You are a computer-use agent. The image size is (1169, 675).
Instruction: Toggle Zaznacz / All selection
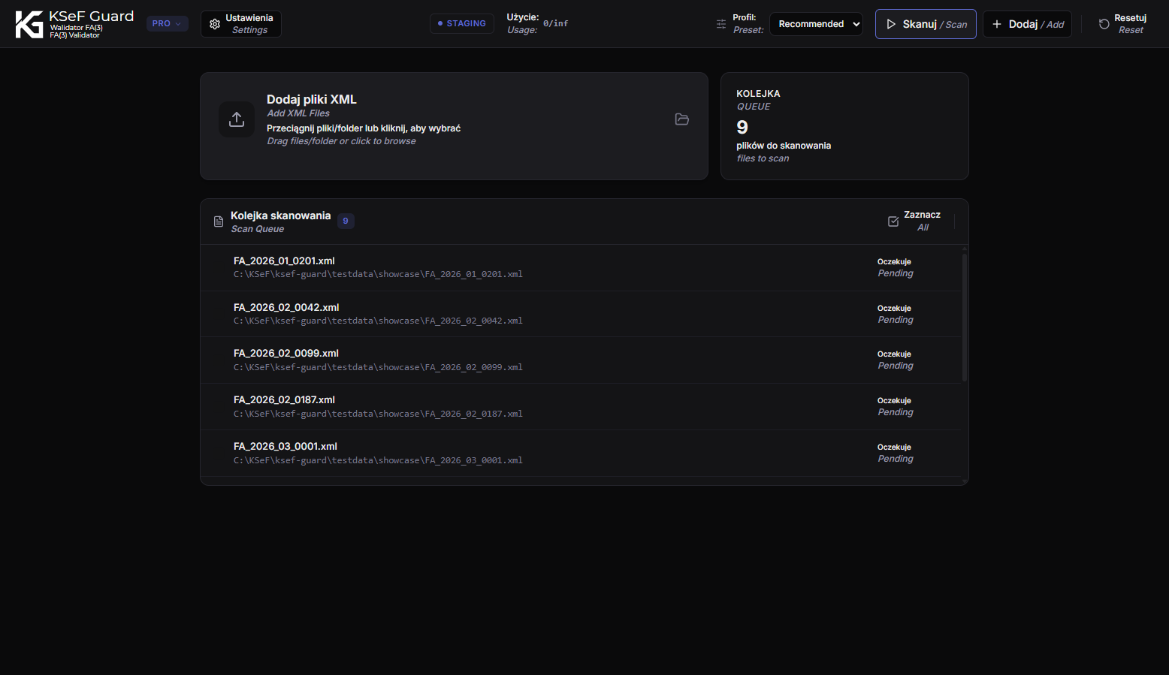(x=914, y=221)
